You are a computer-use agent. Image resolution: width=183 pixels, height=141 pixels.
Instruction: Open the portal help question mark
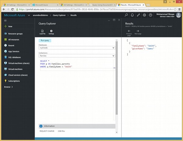tap(150, 15)
